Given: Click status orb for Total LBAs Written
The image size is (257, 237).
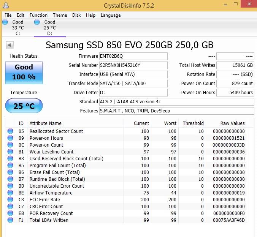Looking at the screenshot, I should coord(10,220).
